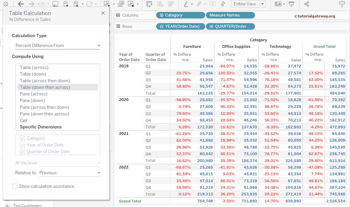This screenshot has width=350, height=207.
Task: Click the Share icon in toolbar
Action: 307,4
